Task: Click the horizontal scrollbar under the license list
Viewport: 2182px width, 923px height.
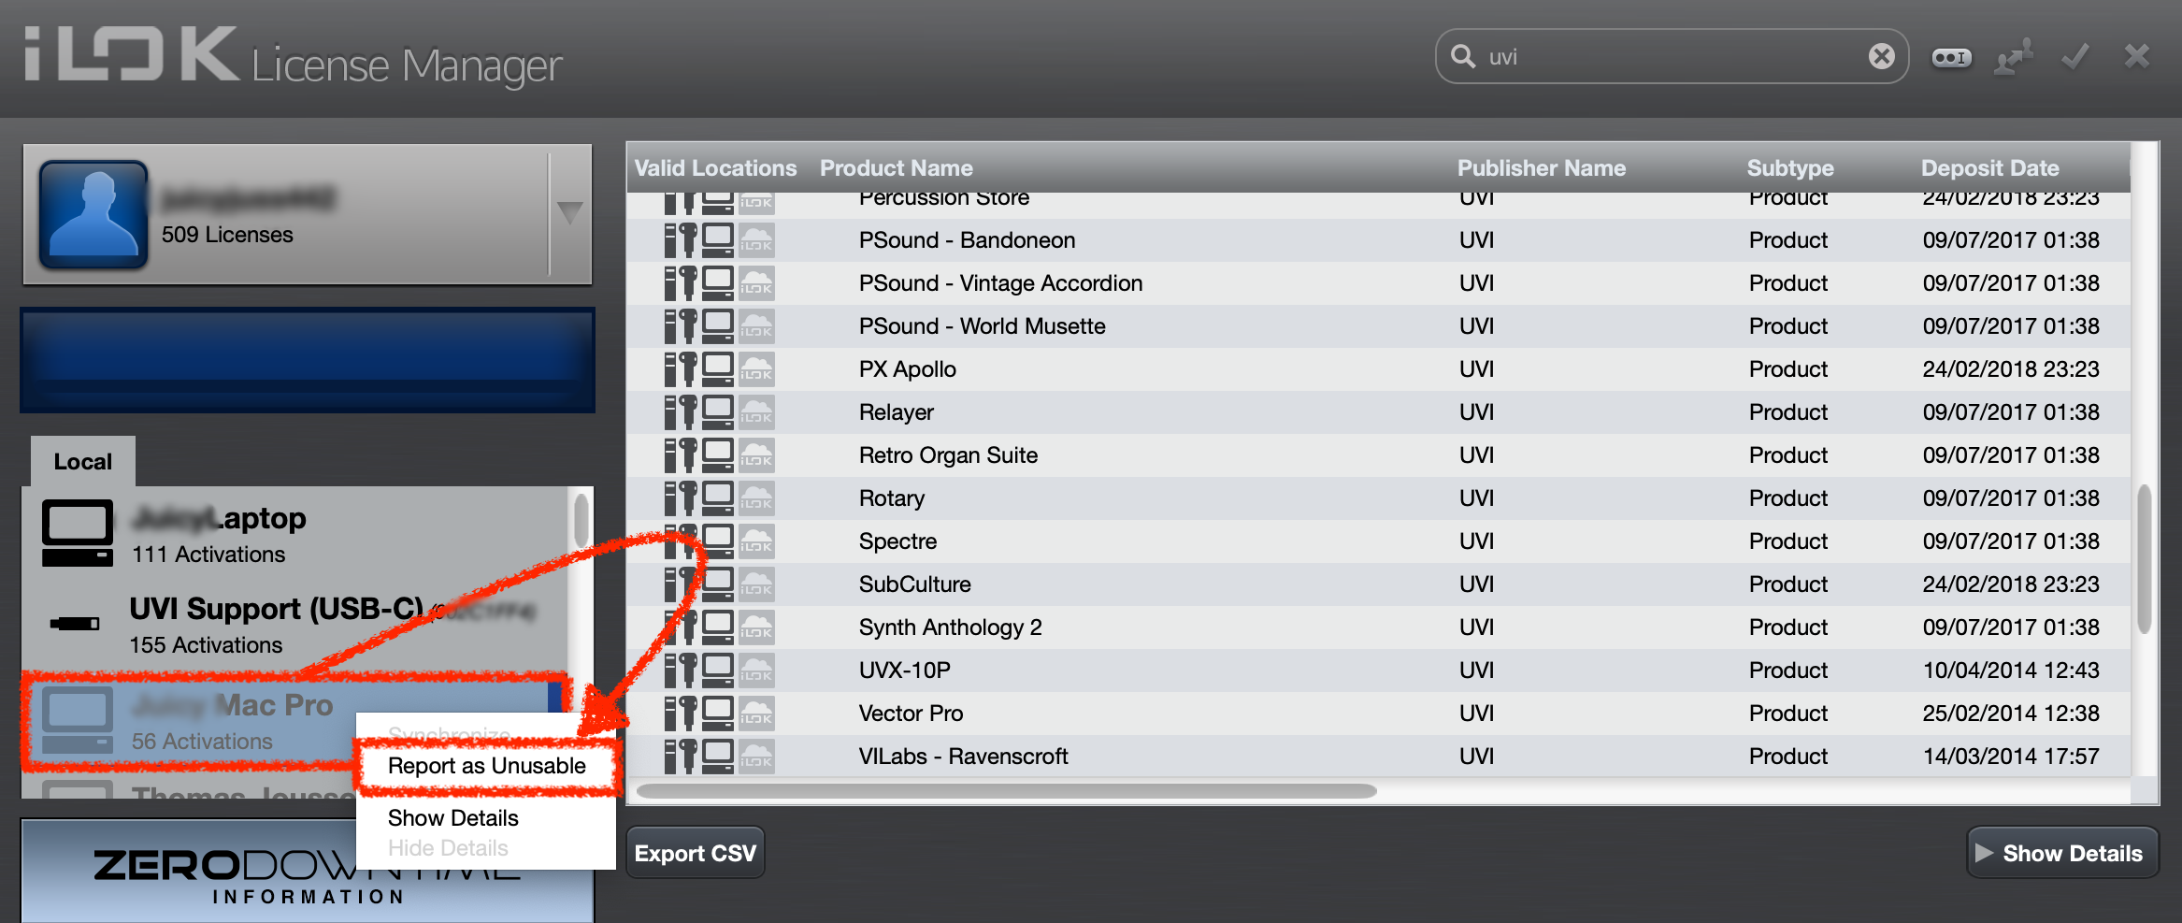Action: tap(1006, 791)
